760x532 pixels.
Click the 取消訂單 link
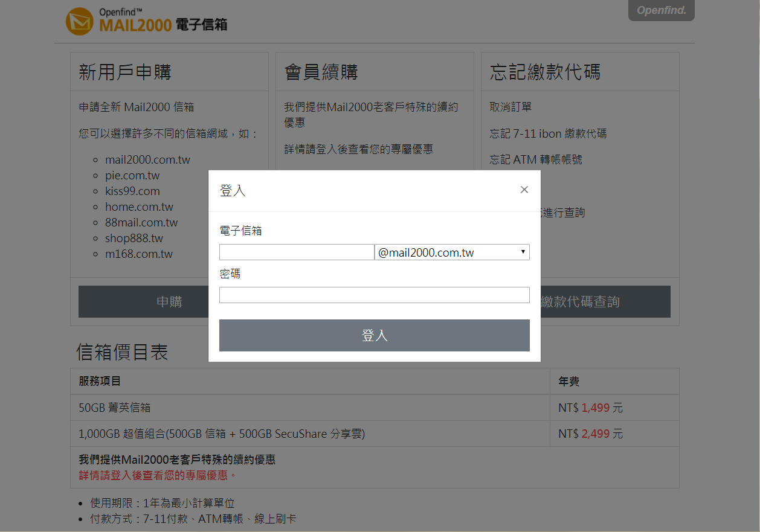tap(510, 107)
